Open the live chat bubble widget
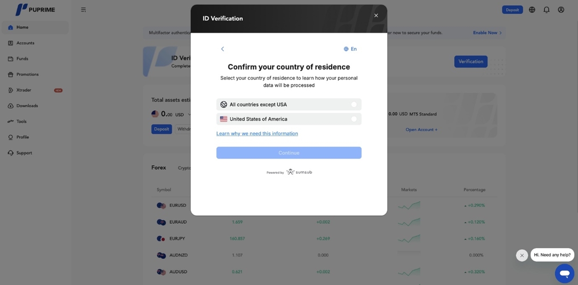578x285 pixels. [564, 273]
